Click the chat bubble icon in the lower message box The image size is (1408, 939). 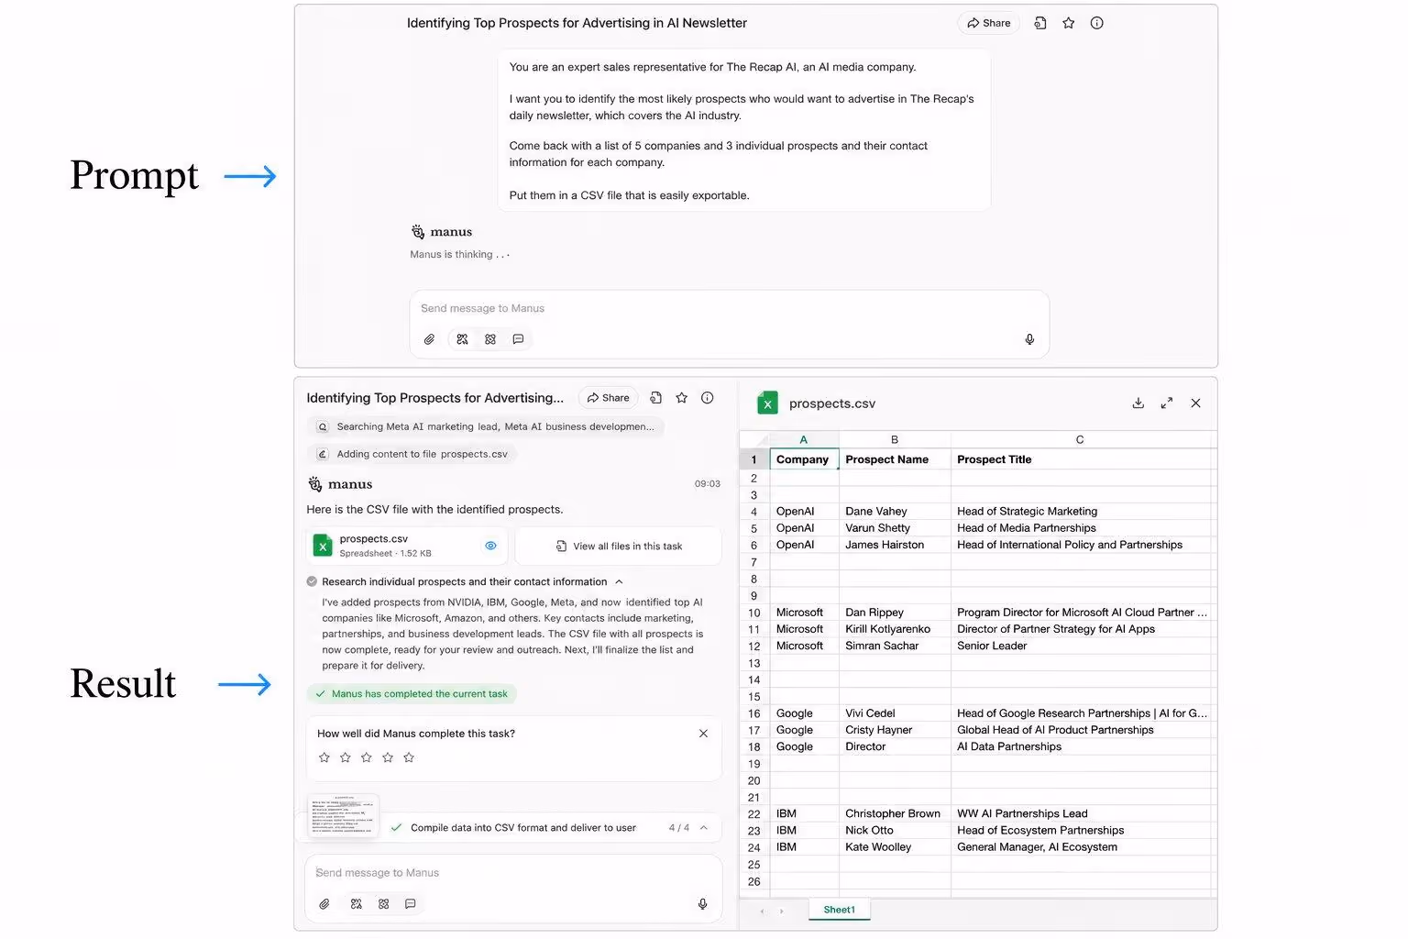pyautogui.click(x=411, y=904)
